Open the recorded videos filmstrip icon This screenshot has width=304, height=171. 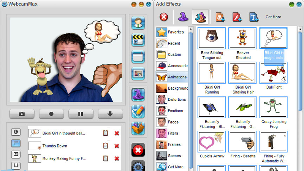(16, 165)
